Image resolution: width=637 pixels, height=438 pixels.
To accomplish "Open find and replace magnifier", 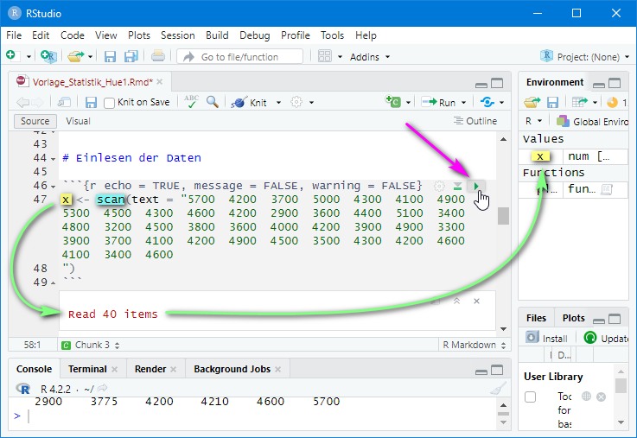I will pyautogui.click(x=212, y=101).
